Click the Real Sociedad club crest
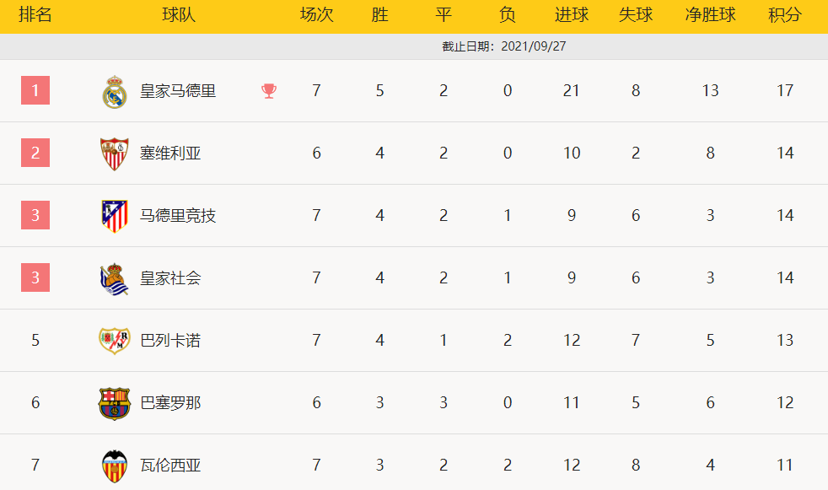828x490 pixels. tap(114, 278)
